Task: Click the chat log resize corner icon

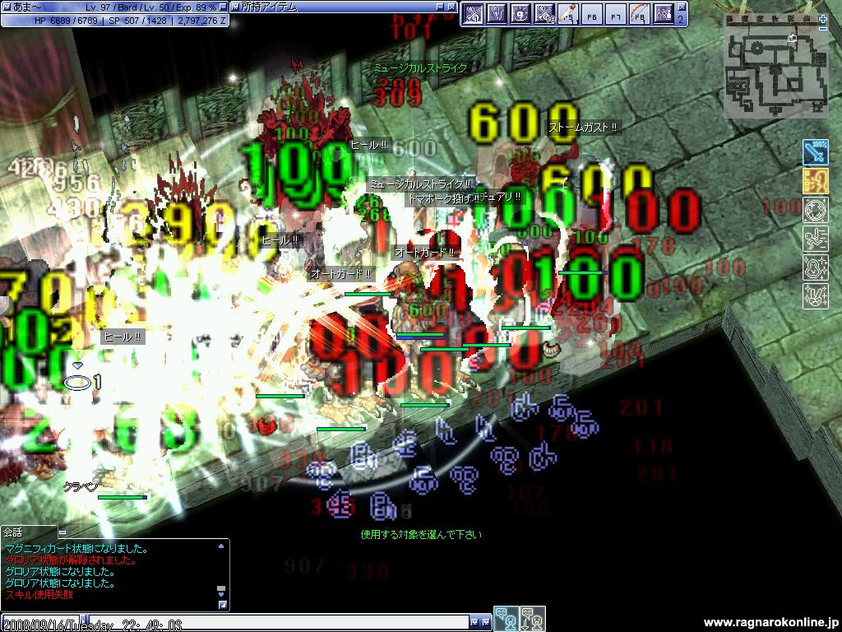Action: pyautogui.click(x=222, y=605)
